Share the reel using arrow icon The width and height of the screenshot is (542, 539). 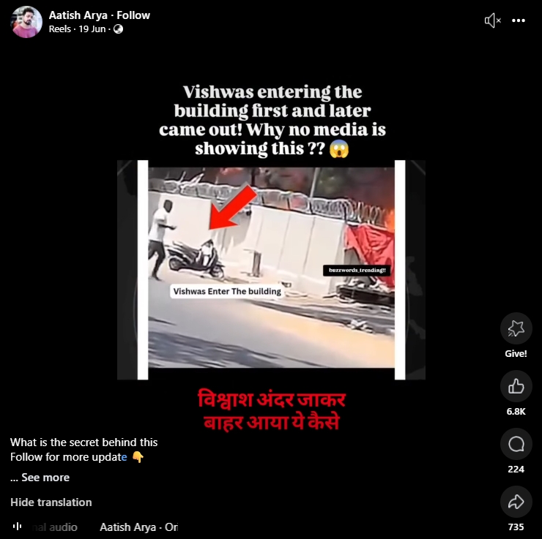click(x=516, y=502)
